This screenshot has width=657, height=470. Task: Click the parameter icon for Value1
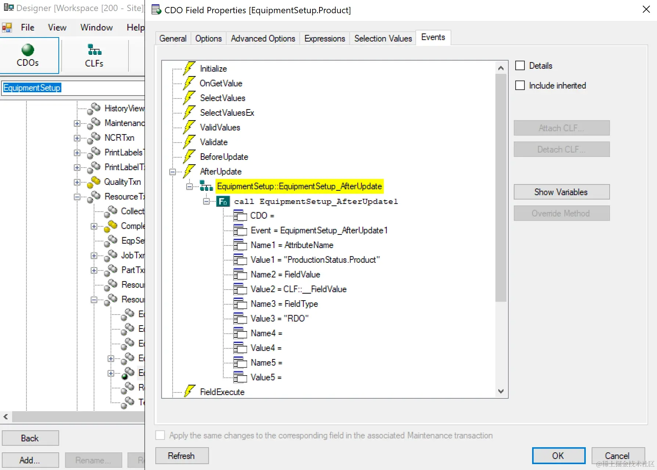(240, 259)
